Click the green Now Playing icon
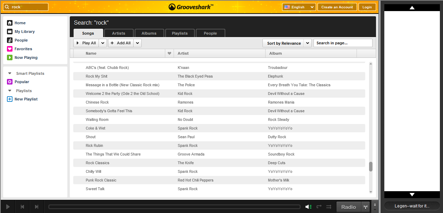This screenshot has width=443, height=213. 10,57
